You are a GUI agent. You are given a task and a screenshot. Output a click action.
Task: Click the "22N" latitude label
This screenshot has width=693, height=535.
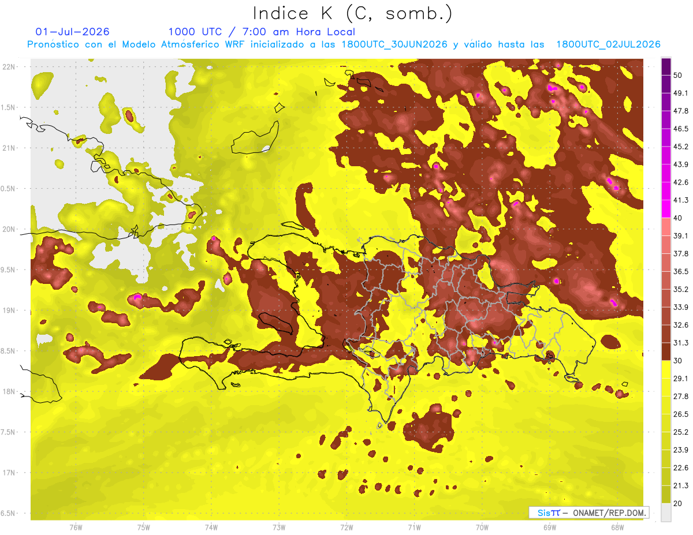[9, 66]
